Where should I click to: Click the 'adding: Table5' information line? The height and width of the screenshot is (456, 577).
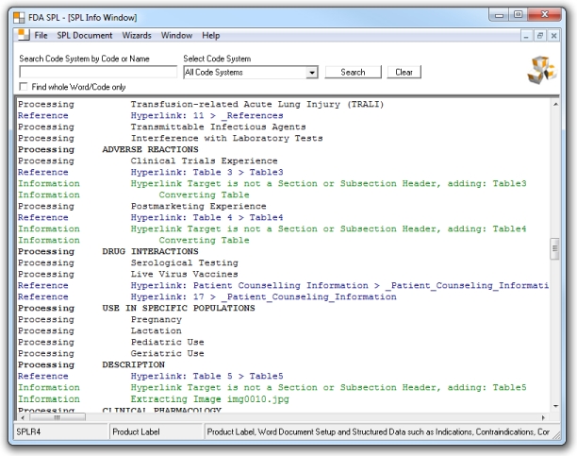[x=328, y=387]
